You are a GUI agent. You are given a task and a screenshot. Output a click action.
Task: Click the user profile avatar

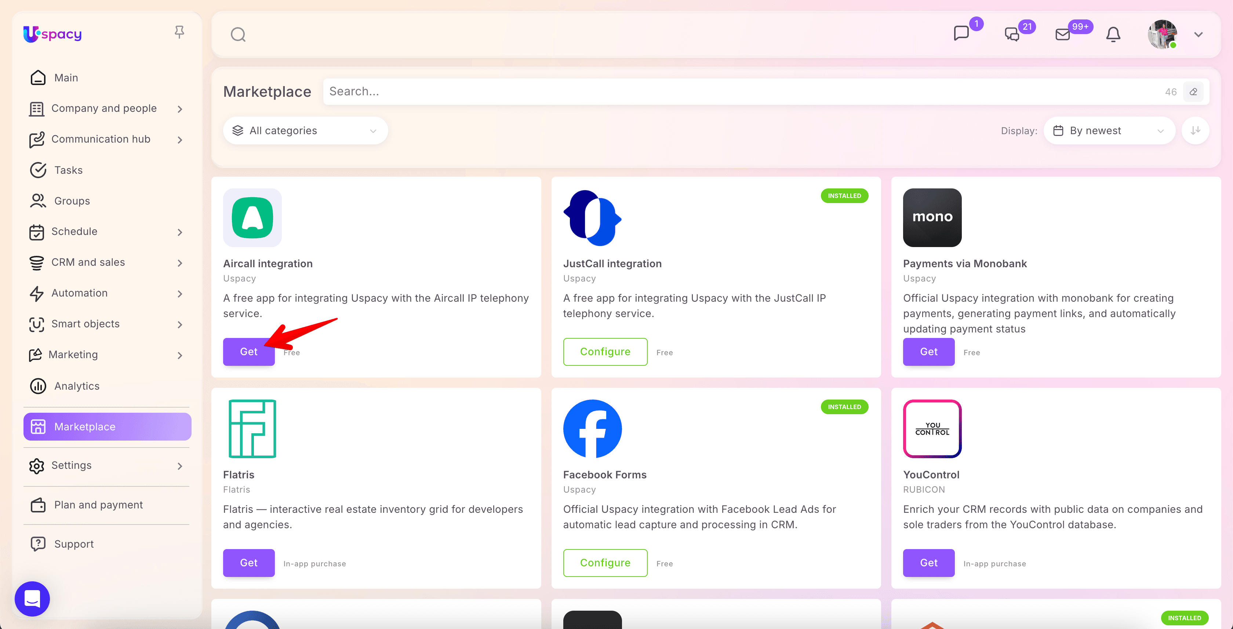[1163, 34]
